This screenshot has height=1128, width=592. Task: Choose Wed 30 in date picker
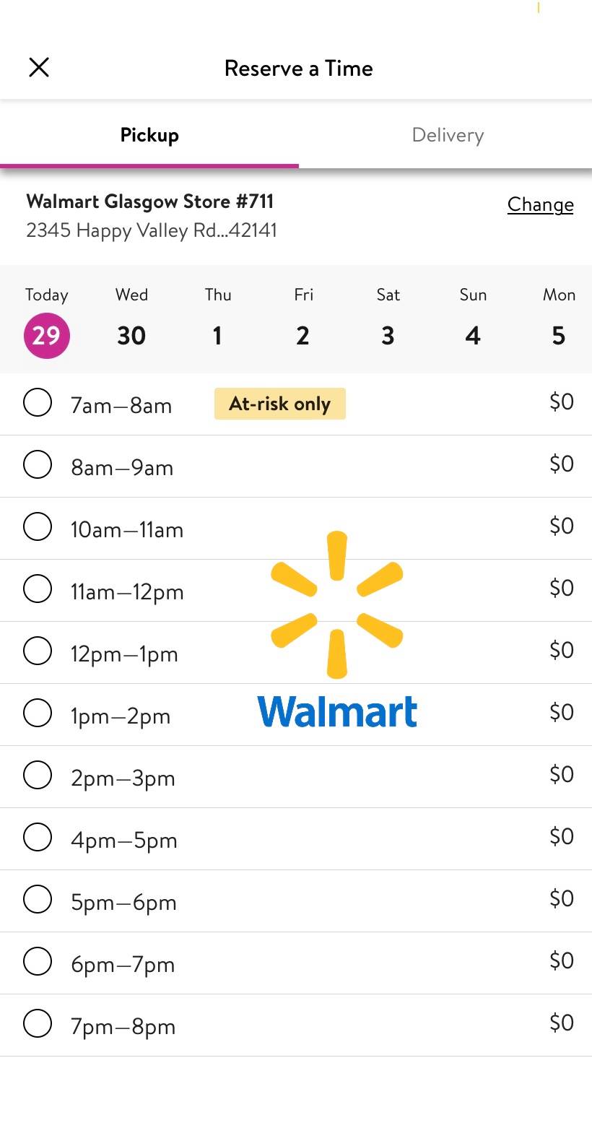click(x=131, y=336)
